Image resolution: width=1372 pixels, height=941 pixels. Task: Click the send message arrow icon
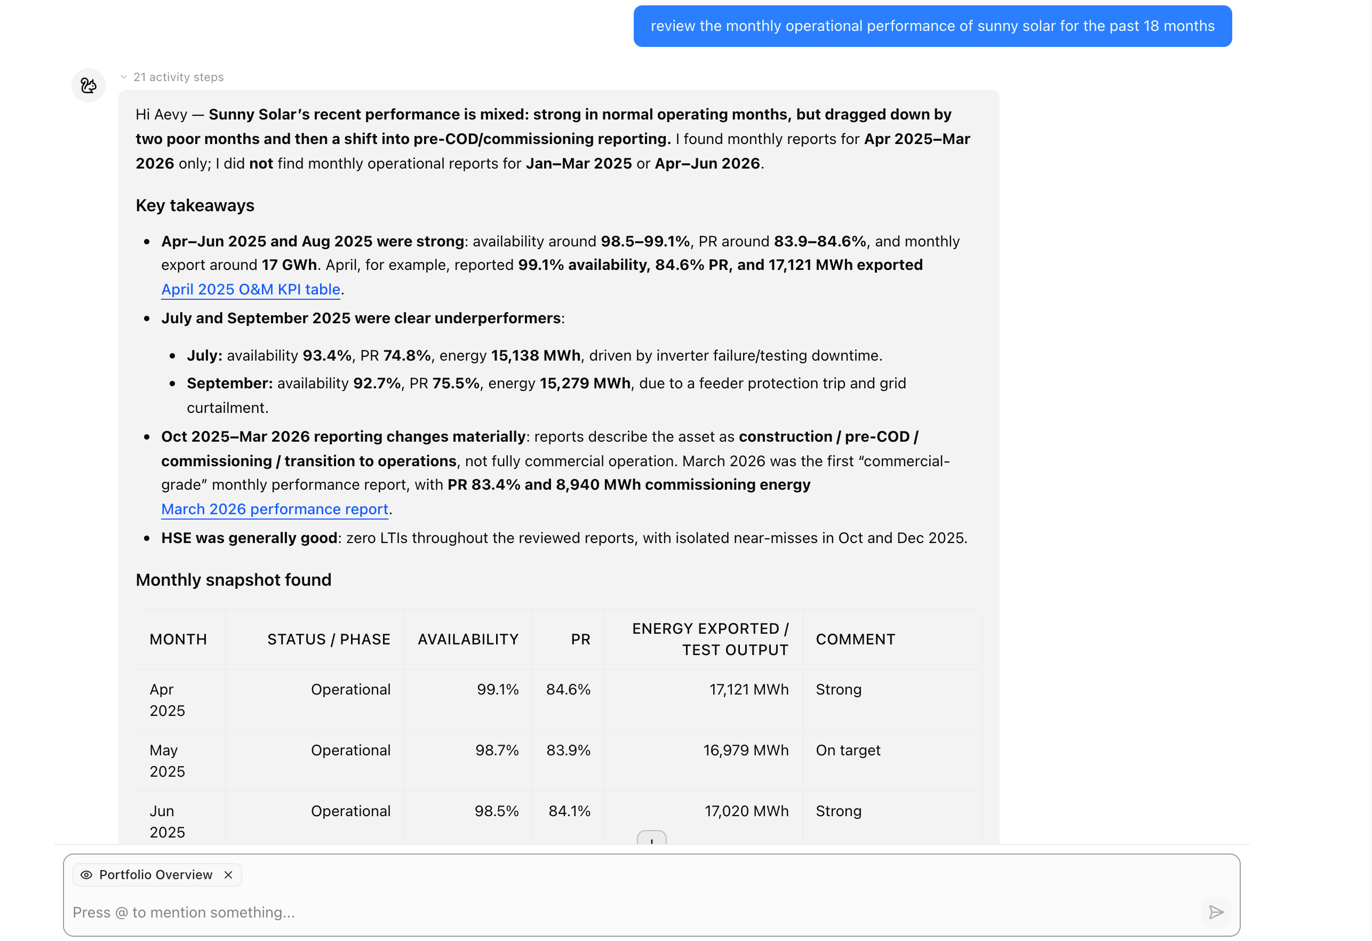pyautogui.click(x=1216, y=912)
